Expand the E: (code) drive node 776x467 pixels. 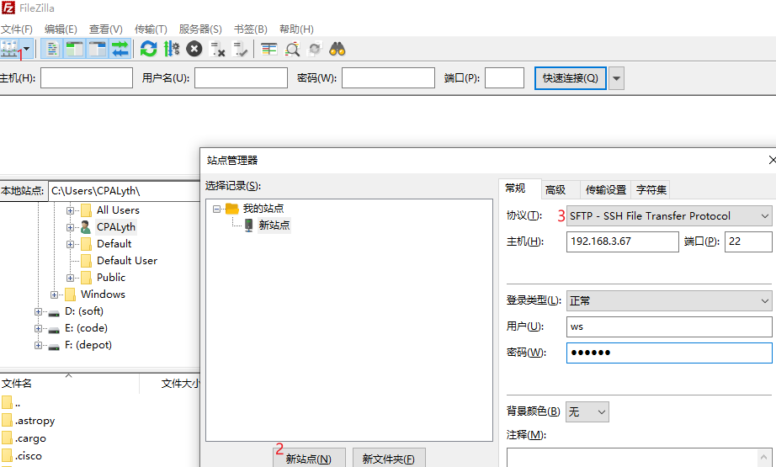[x=38, y=328]
